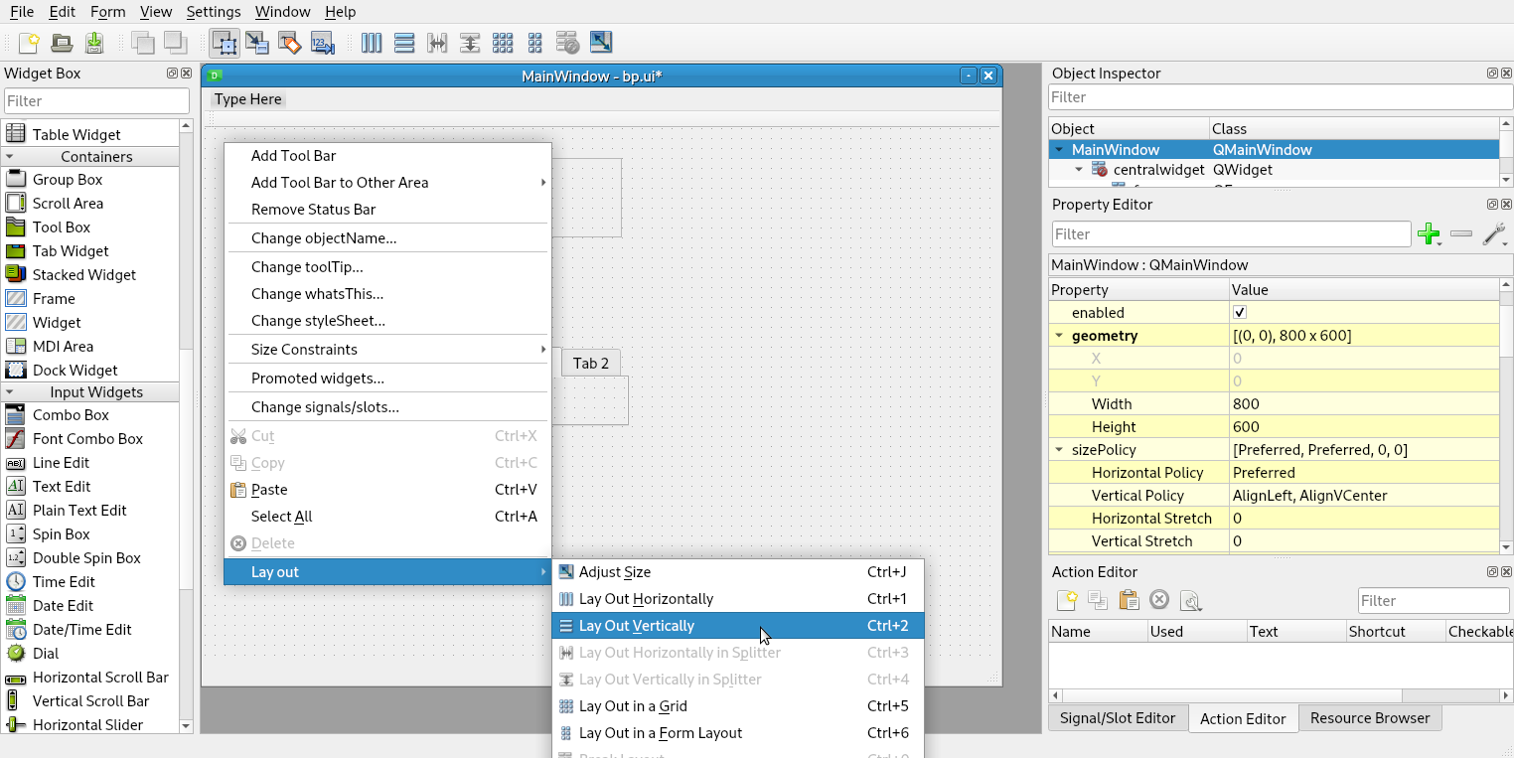
Task: Uncheck the enabled property checkbox
Action: pyautogui.click(x=1240, y=313)
